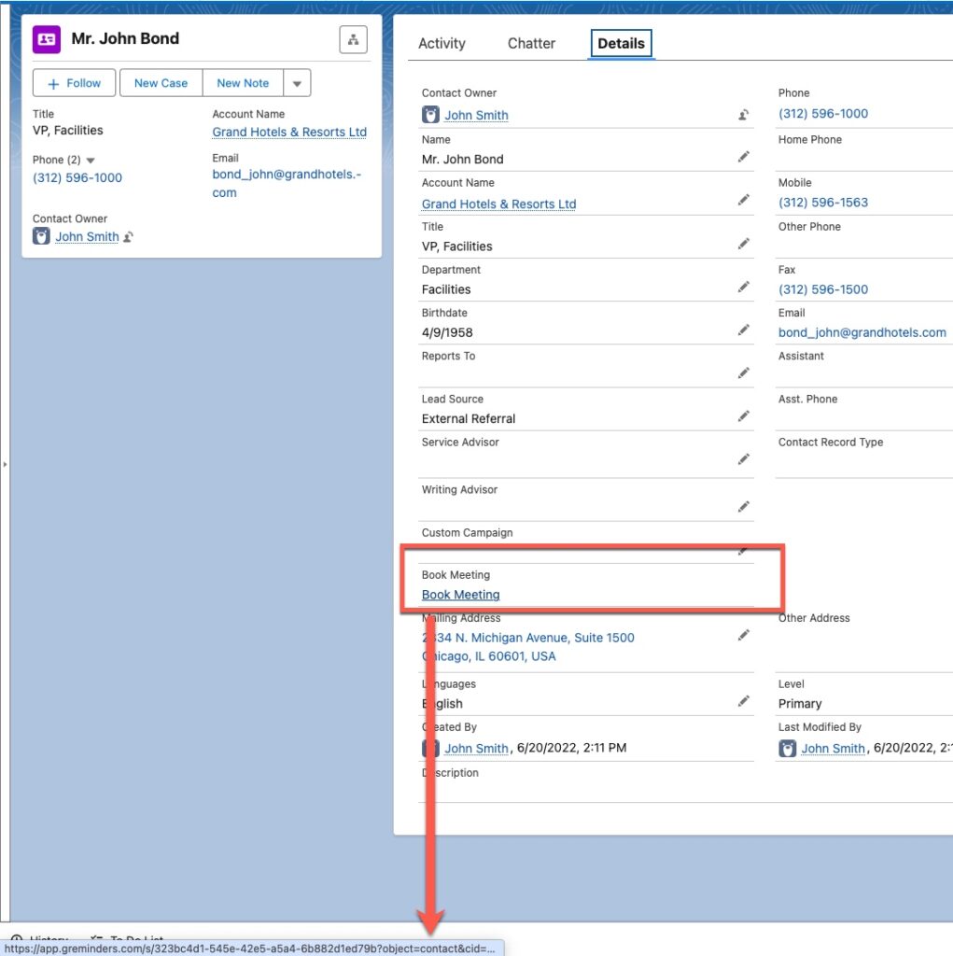Click Phone (312) 596-1000 in Details
Image resolution: width=953 pixels, height=956 pixels.
point(822,113)
